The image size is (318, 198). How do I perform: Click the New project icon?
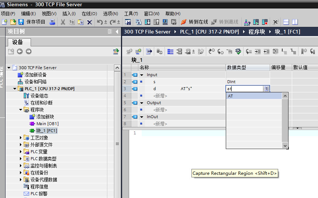[4, 22]
